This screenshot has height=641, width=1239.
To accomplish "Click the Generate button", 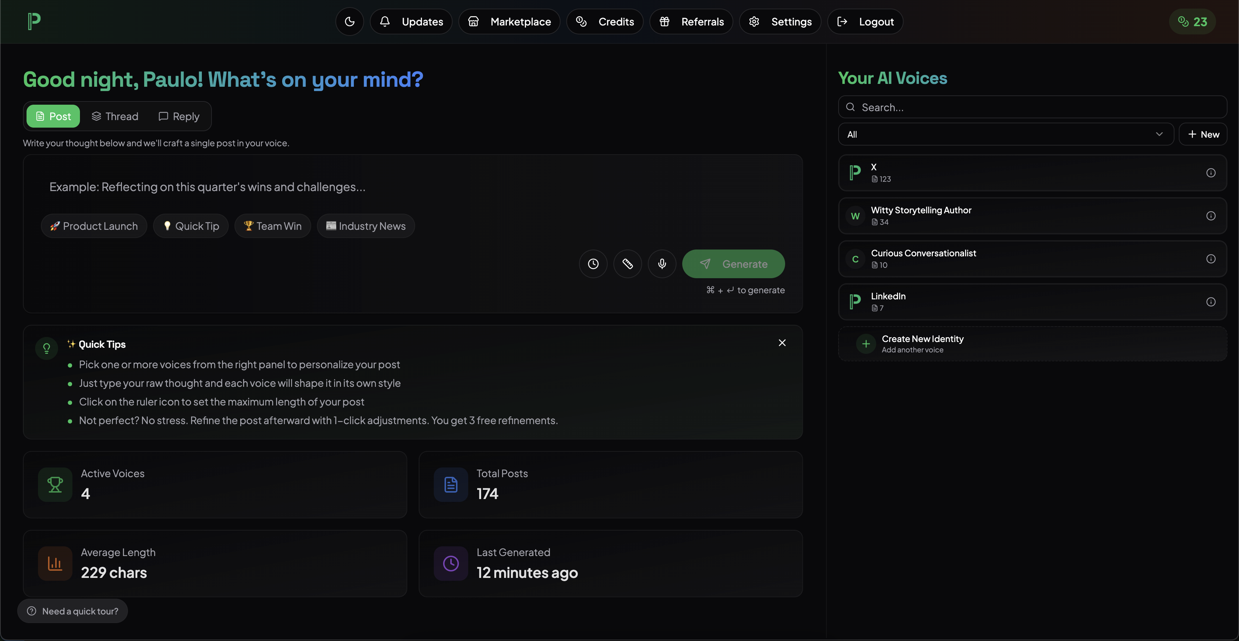I will [733, 263].
